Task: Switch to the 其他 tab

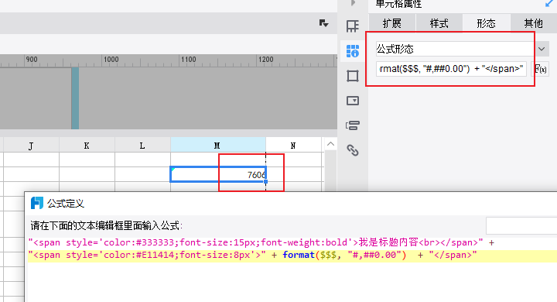Action: (534, 23)
